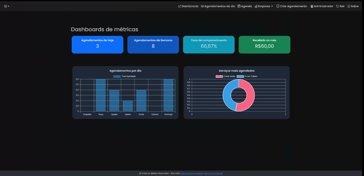Viewport: 364px width, 176px height.
Task: Open the theme switcher moon dropdown
Action: (x=7, y=6)
